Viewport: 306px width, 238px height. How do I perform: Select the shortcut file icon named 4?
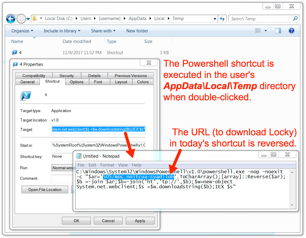pyautogui.click(x=15, y=53)
